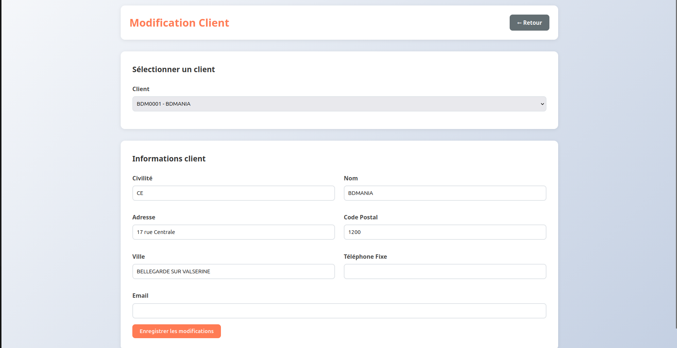Expand the client list chevron arrow

542,104
